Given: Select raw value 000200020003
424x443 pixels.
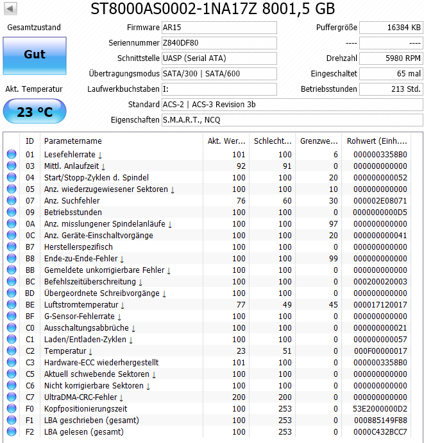Looking at the screenshot, I should tap(380, 281).
